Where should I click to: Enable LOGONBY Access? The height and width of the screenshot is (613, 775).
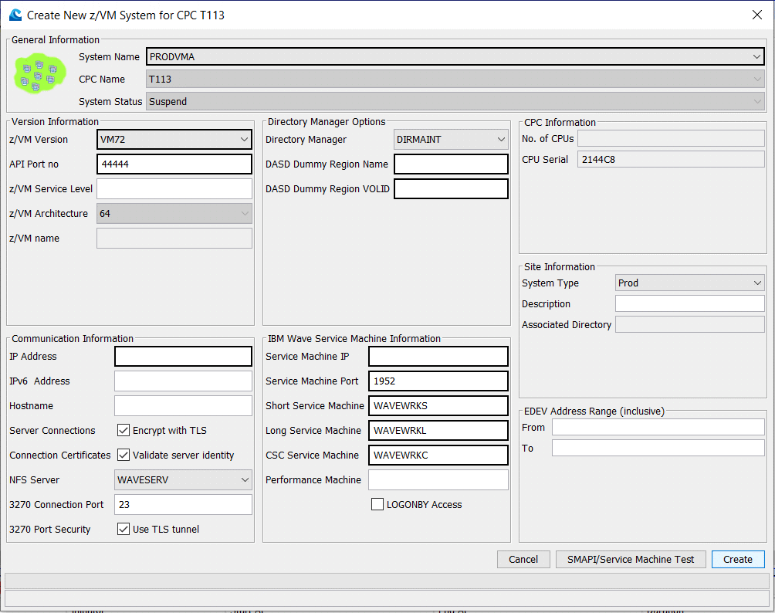pos(377,504)
